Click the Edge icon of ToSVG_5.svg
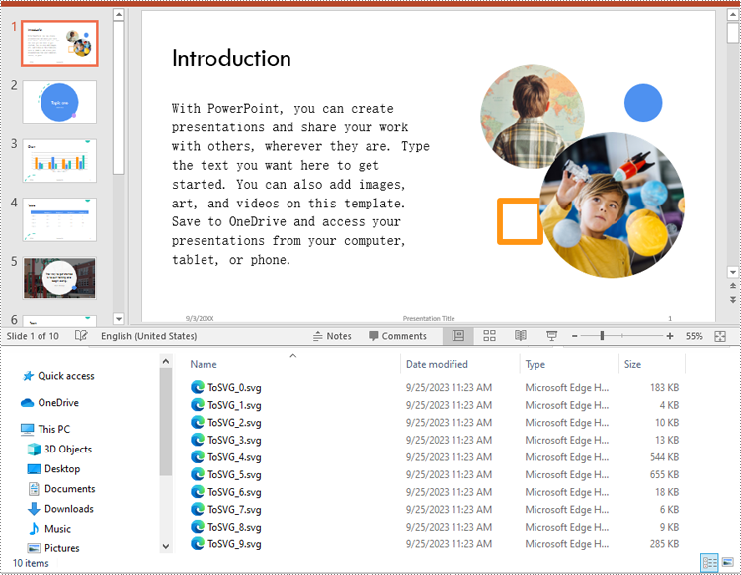 (197, 474)
